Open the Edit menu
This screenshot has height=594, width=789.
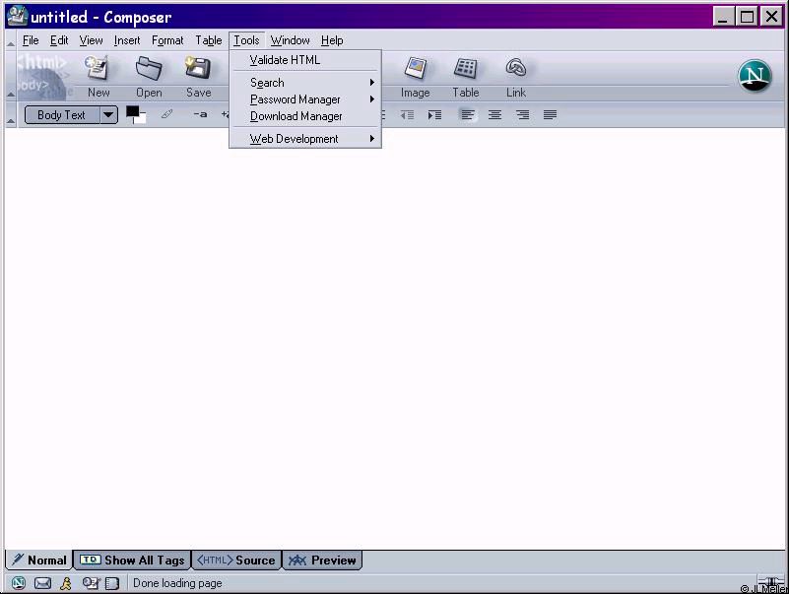click(x=59, y=40)
